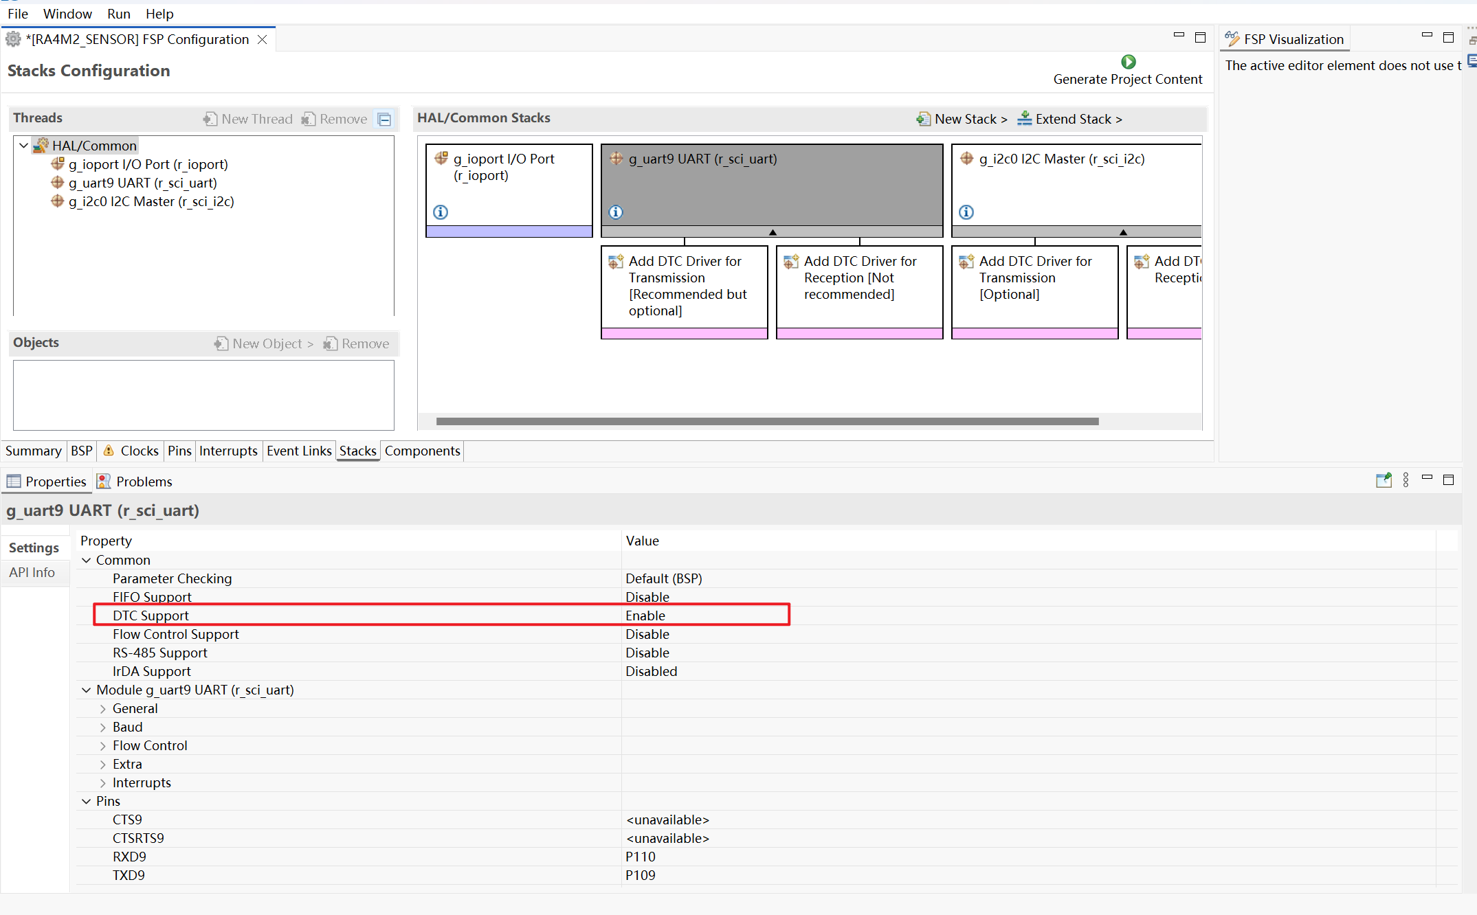Collapse the HAL/Common tree node
Image resolution: width=1477 pixels, height=915 pixels.
tap(24, 146)
